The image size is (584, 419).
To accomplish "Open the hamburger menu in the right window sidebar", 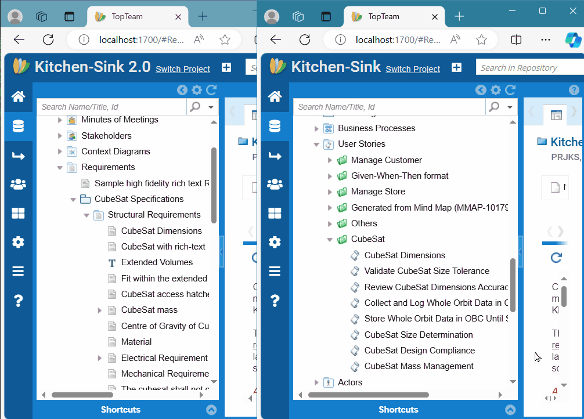I will (275, 271).
